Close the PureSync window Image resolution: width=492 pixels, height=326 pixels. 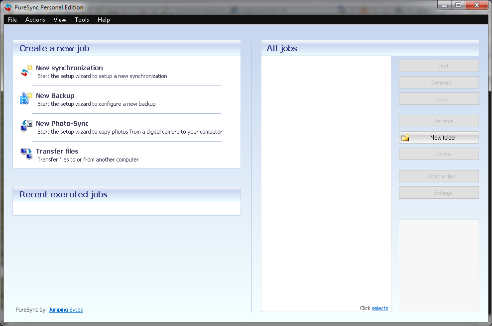tap(477, 5)
